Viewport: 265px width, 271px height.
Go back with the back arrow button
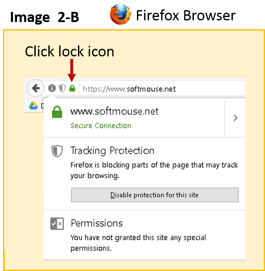(x=36, y=88)
